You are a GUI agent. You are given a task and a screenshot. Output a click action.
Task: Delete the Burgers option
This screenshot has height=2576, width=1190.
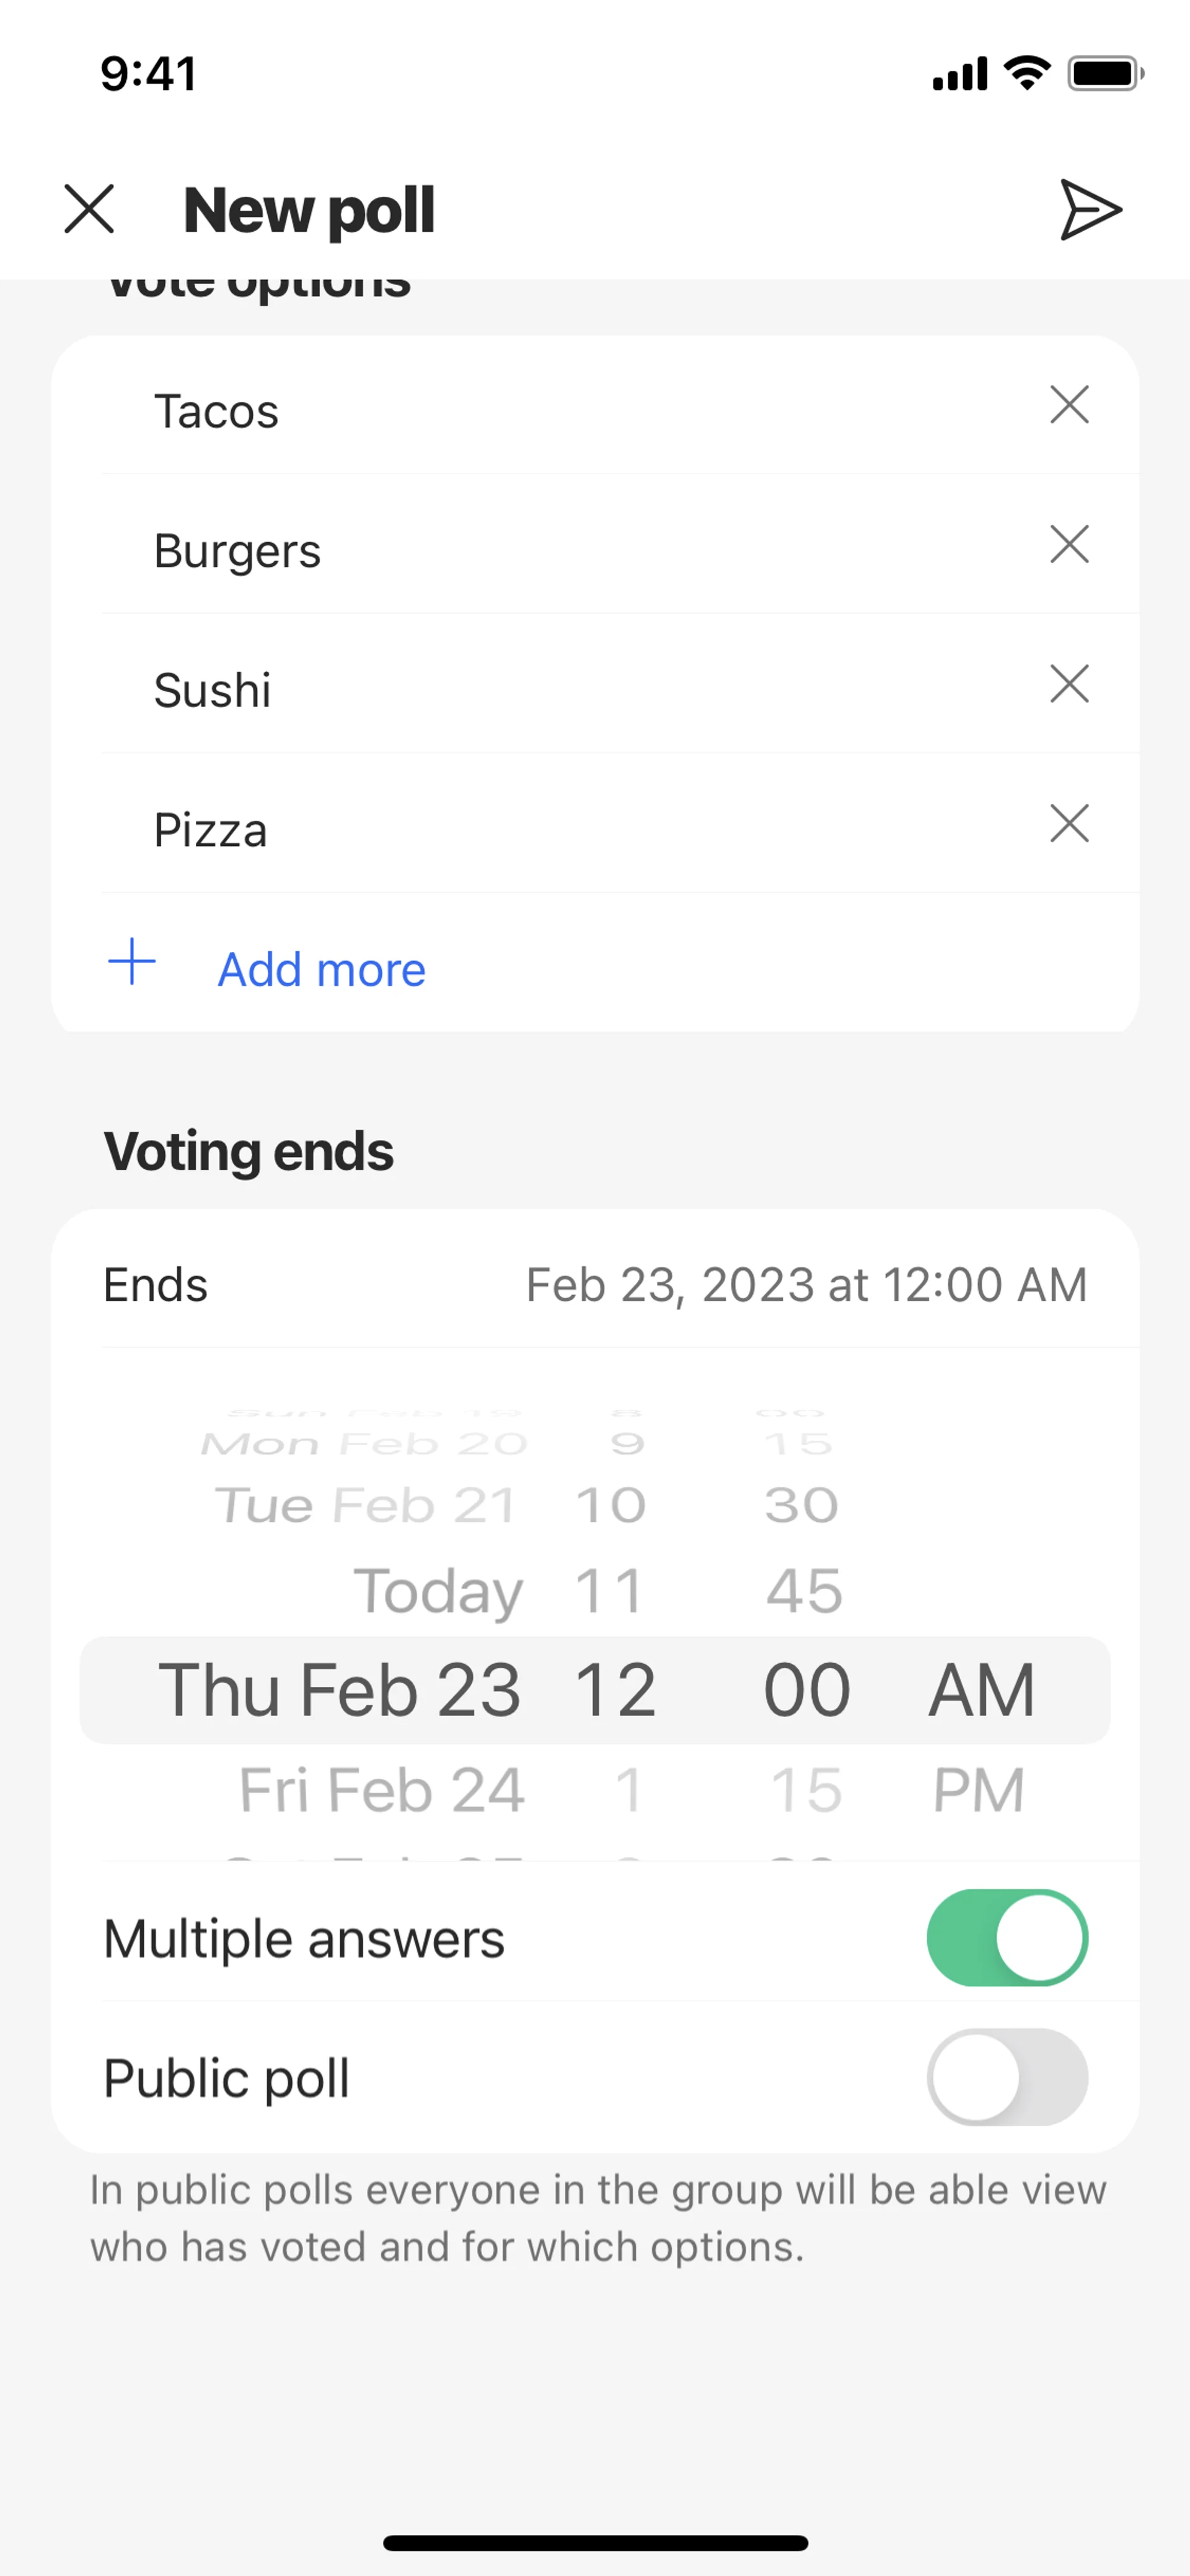click(1069, 545)
